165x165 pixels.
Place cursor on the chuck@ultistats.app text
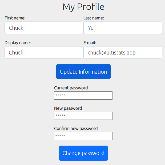tap(112, 53)
